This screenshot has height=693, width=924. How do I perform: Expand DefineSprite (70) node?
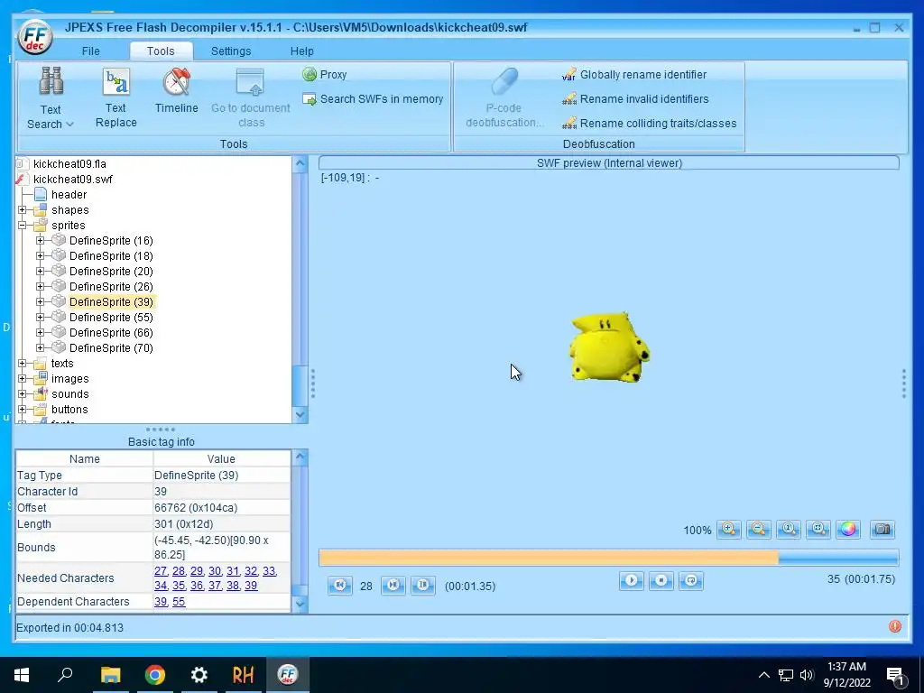pyautogui.click(x=40, y=347)
